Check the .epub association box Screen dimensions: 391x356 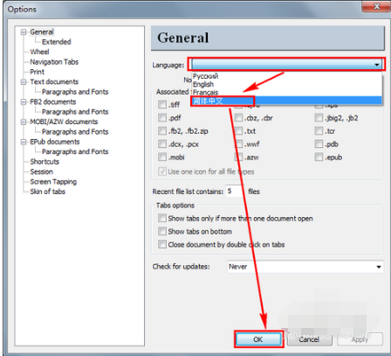click(x=319, y=157)
